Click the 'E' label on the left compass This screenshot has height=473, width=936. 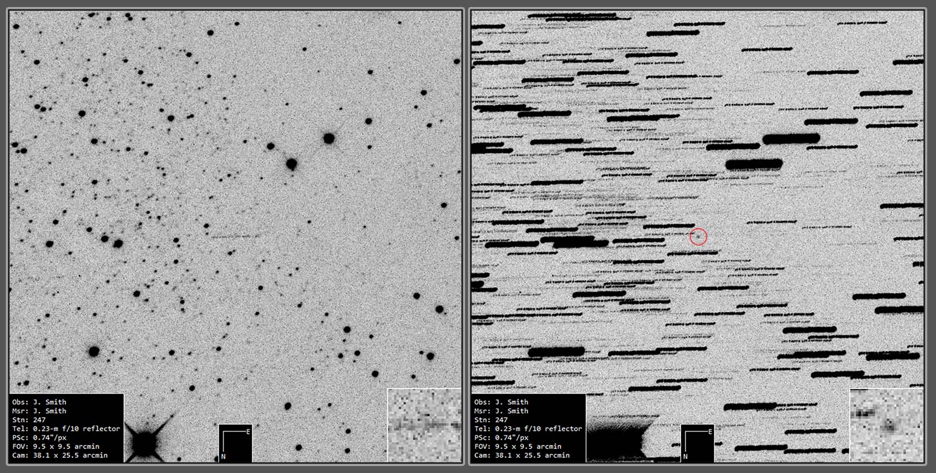(x=248, y=432)
